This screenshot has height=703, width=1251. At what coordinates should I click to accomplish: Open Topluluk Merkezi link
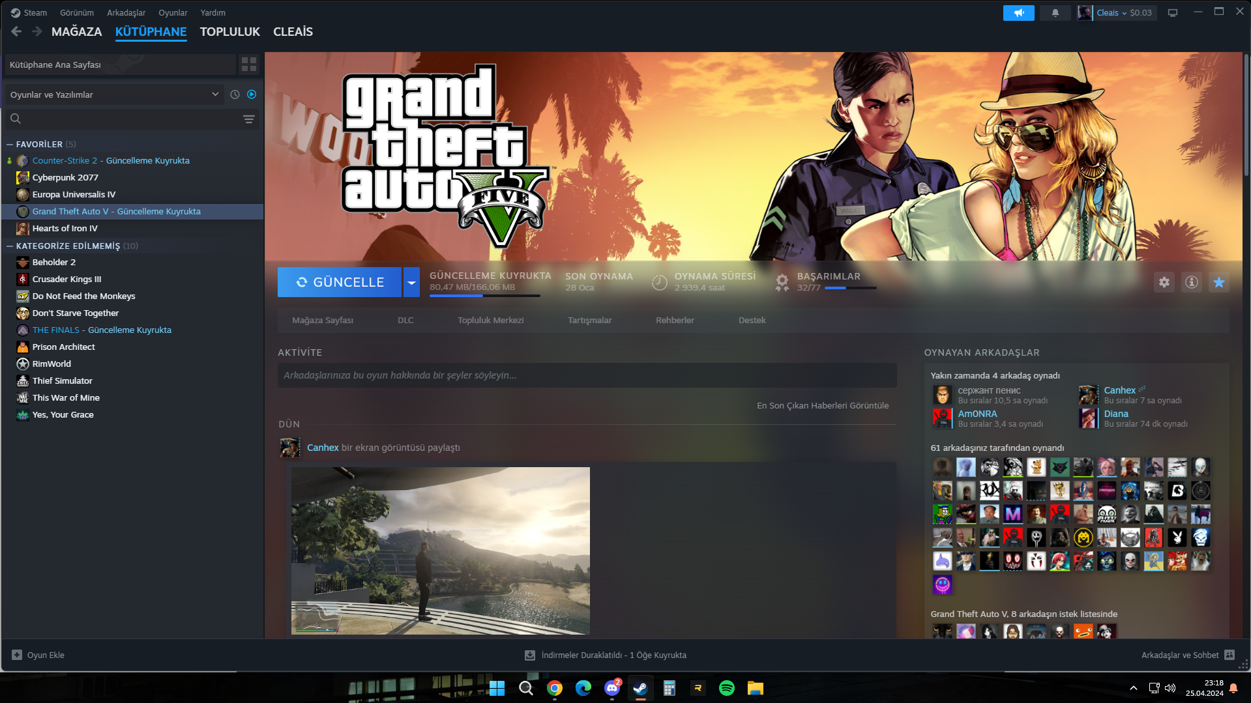coord(490,320)
